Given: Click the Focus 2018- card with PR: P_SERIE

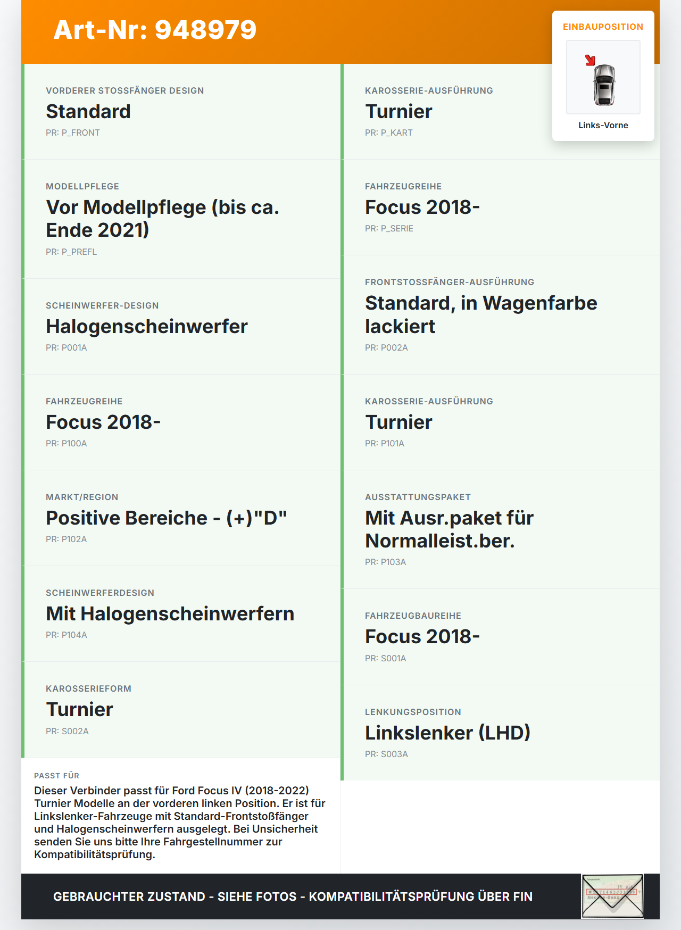Looking at the screenshot, I should click(500, 207).
